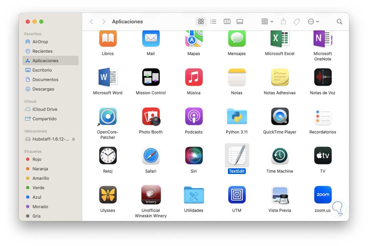Select the QuickTime Player icon
The image size is (368, 246).
(280, 117)
